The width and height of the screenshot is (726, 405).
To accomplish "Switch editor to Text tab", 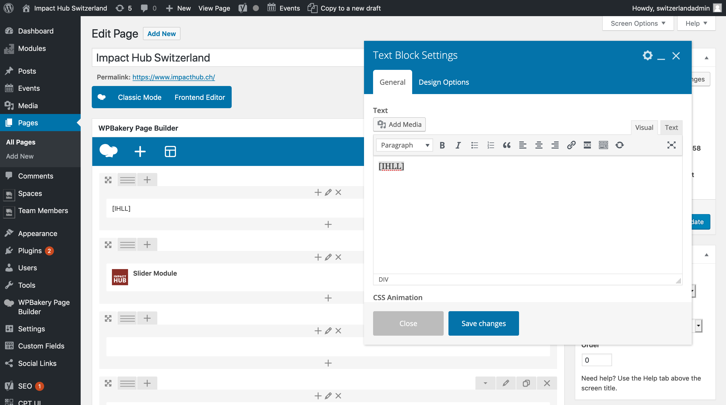I will pos(671,128).
